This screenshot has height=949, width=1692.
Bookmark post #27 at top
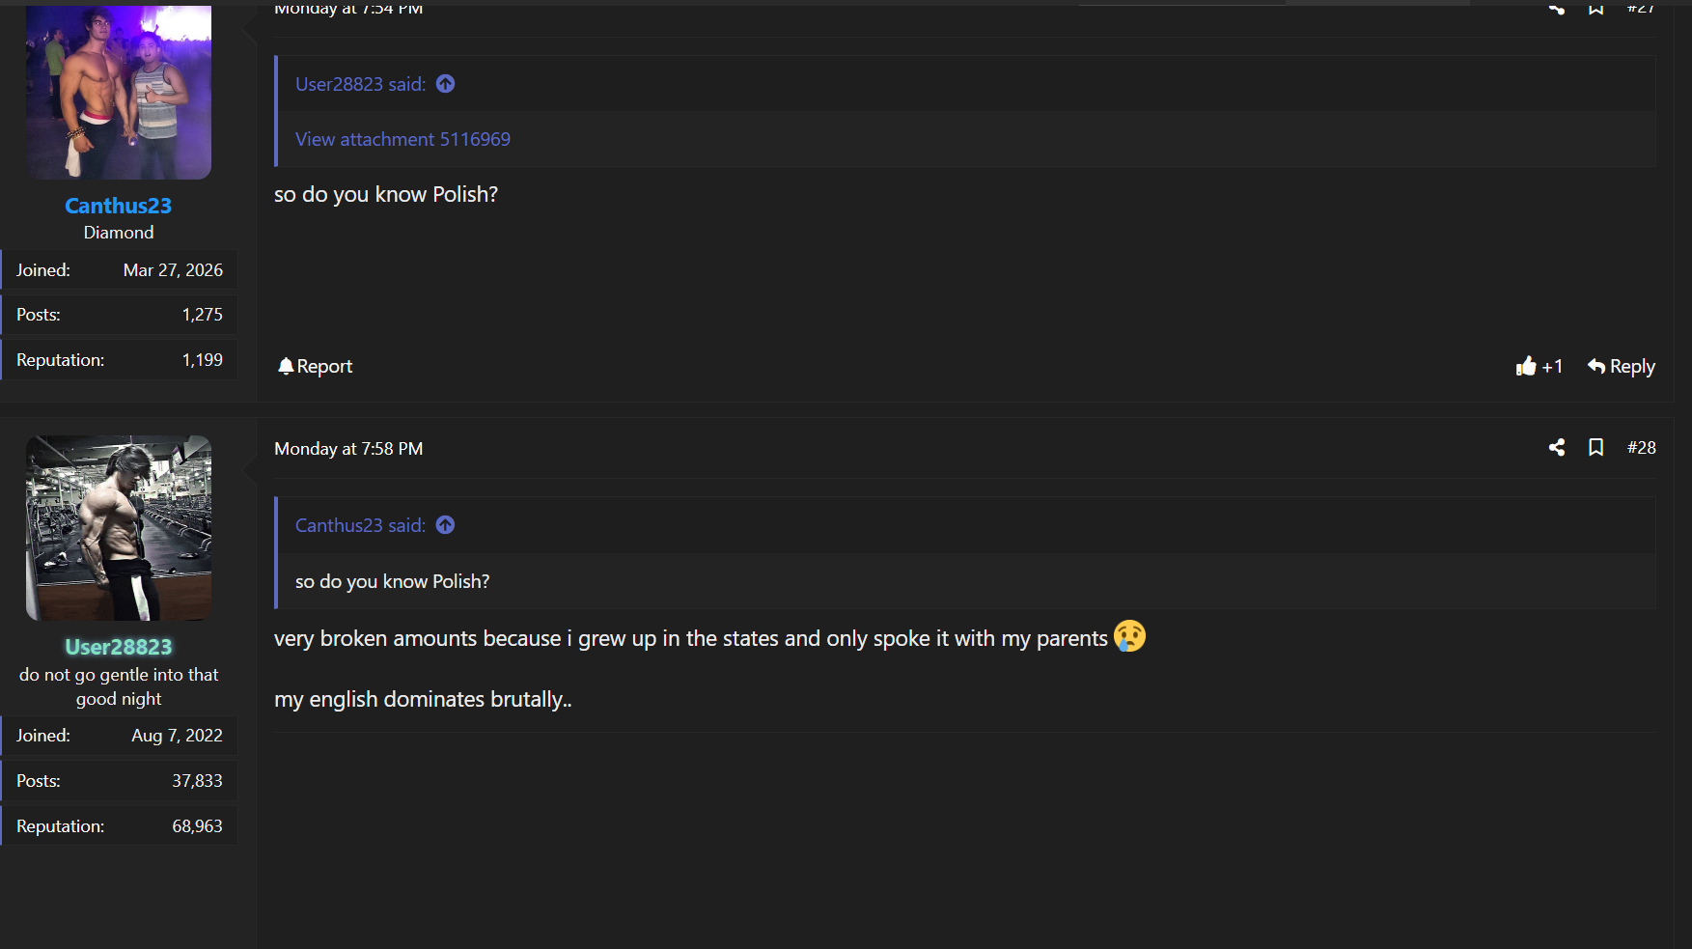pyautogui.click(x=1595, y=8)
